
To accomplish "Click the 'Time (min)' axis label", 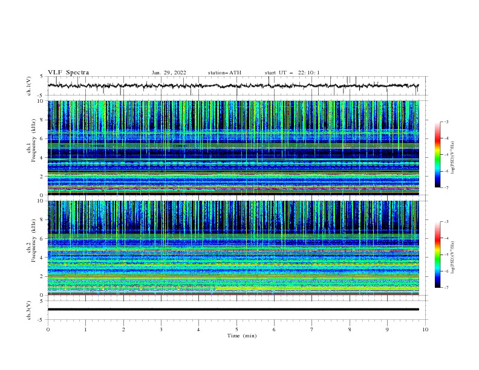I will [x=242, y=336].
